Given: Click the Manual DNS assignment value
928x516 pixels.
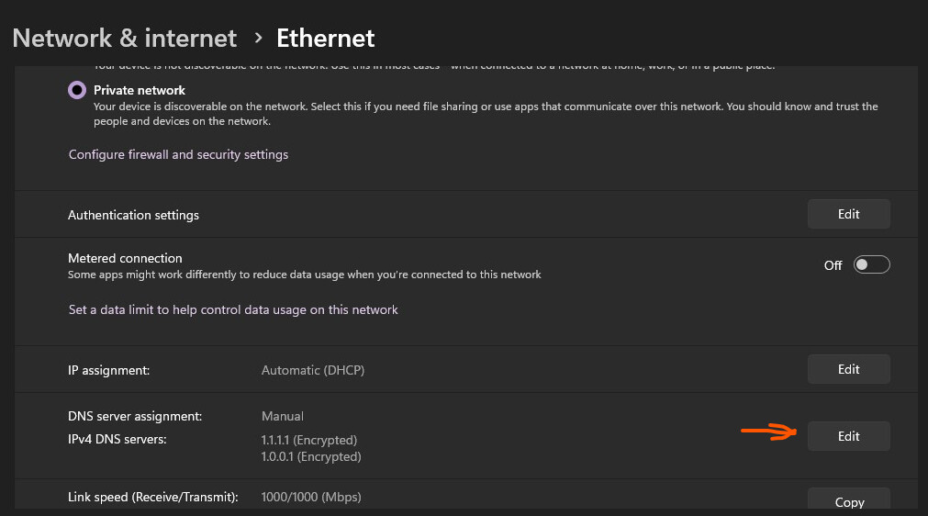Looking at the screenshot, I should pyautogui.click(x=283, y=416).
